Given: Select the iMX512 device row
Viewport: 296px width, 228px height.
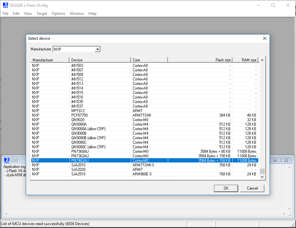Looking at the screenshot, I should (x=145, y=79).
